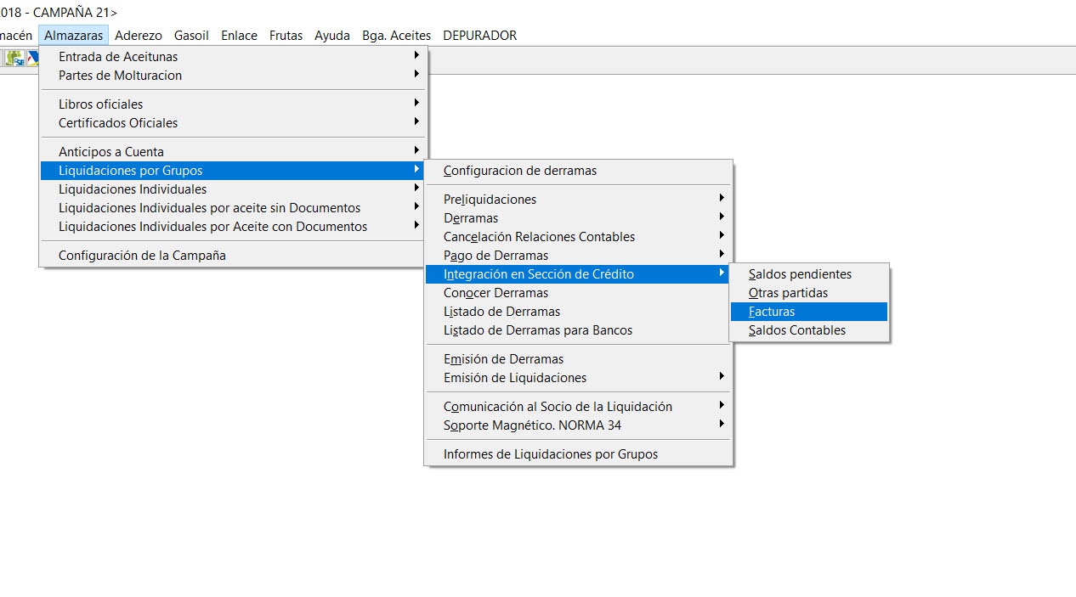Open the Gasoil menu
1076x597 pixels.
click(x=191, y=36)
